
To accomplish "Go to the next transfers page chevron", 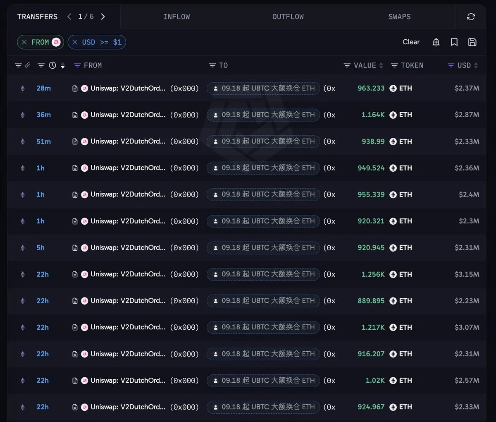I will click(103, 17).
